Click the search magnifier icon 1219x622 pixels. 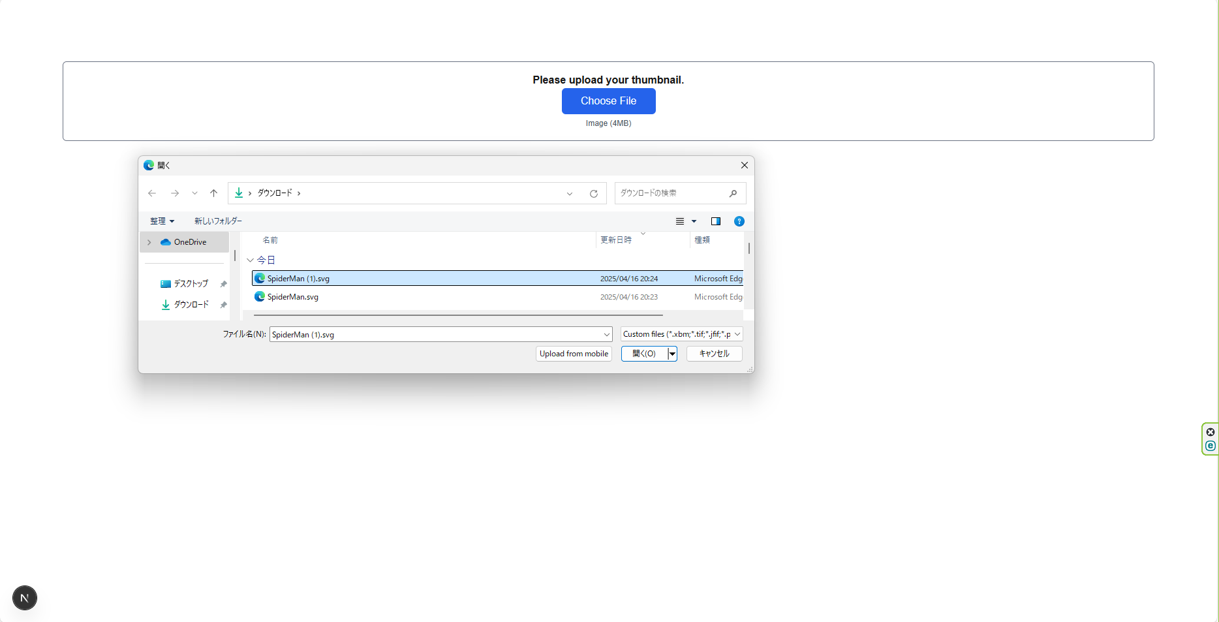(733, 193)
